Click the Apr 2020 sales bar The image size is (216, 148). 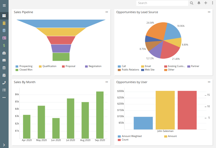(27, 127)
